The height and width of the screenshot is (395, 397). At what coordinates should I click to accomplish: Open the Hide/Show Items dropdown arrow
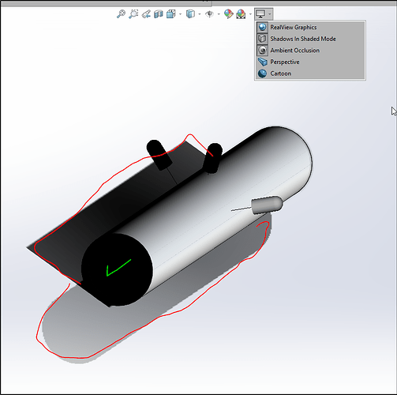pyautogui.click(x=219, y=14)
